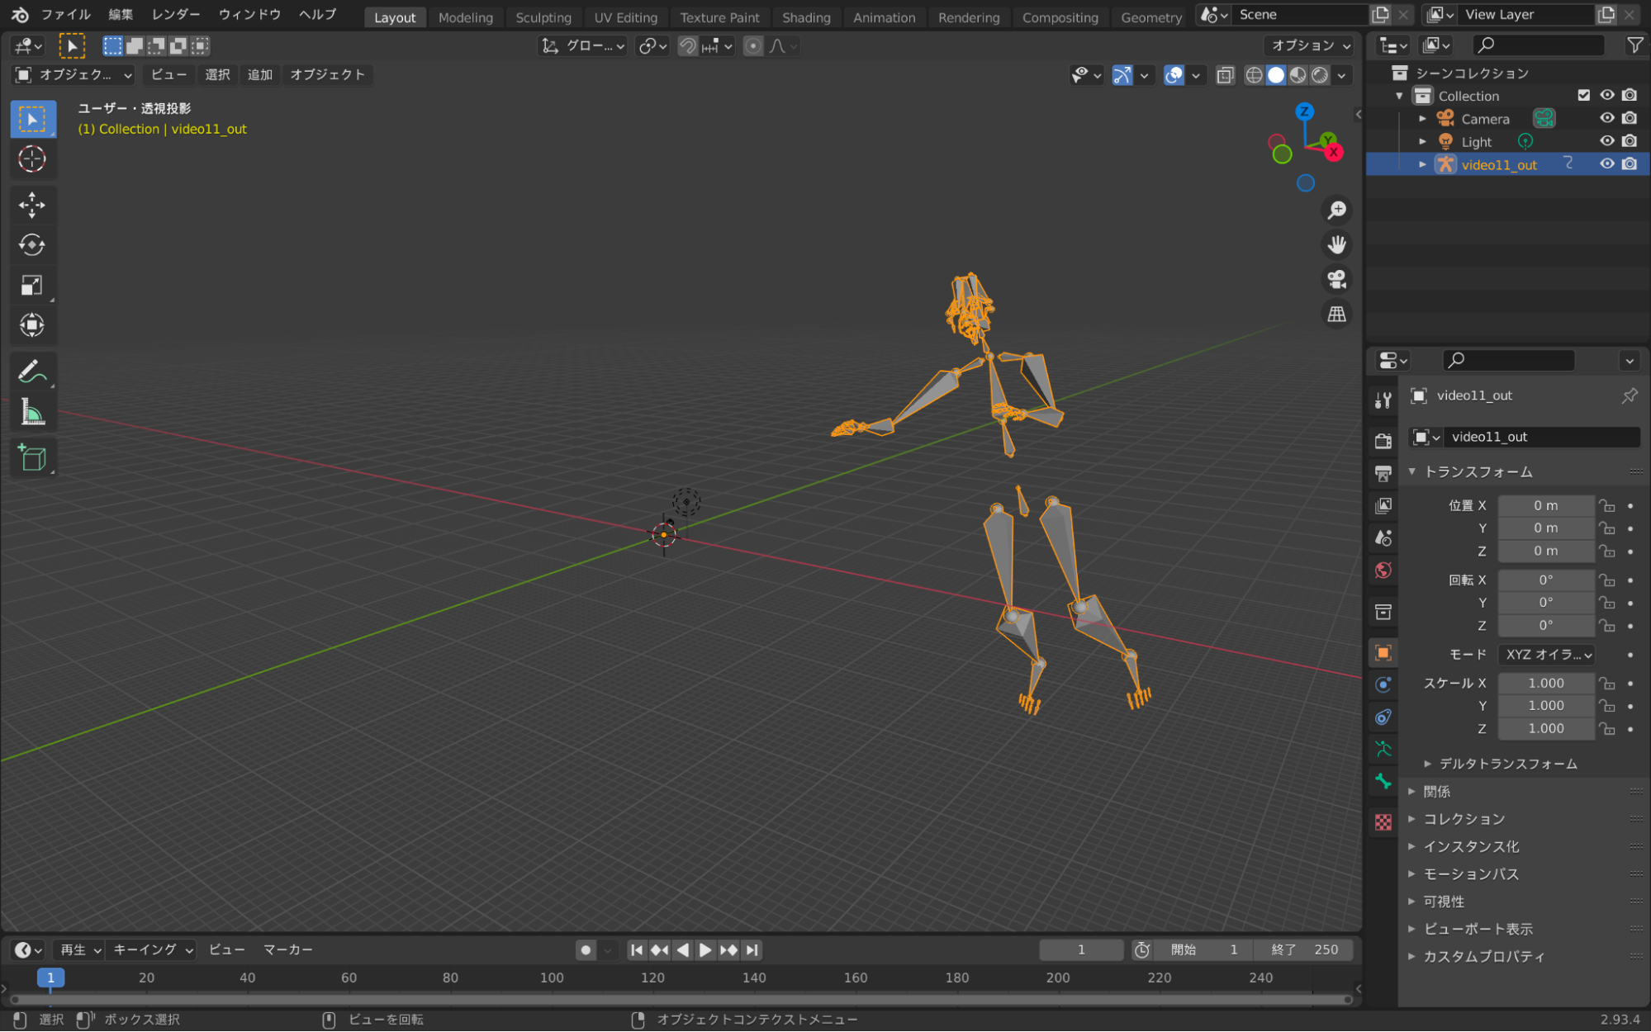Select the Measure tool
Screen dimensions: 1651x1032
coord(32,411)
